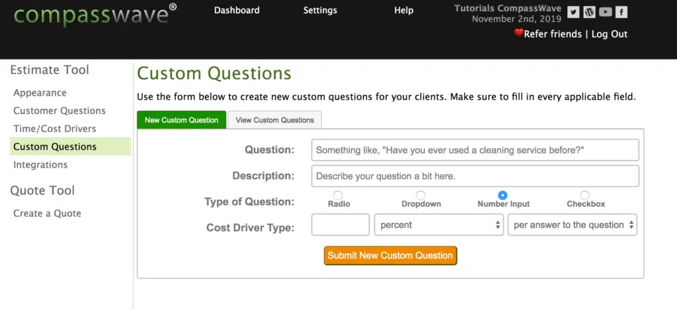Choose the Checkbox question type
Viewport: 677px width, 310px height.
pos(585,195)
